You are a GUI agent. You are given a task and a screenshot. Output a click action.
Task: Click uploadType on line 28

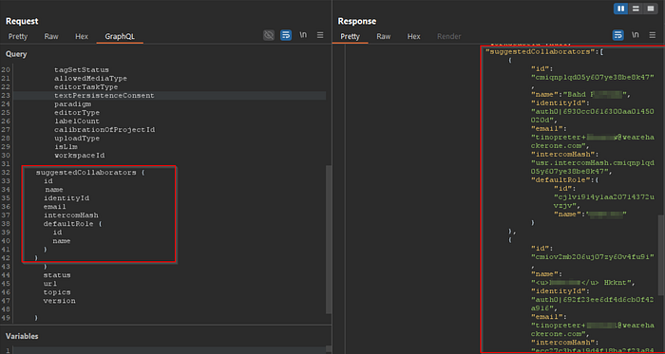77,139
